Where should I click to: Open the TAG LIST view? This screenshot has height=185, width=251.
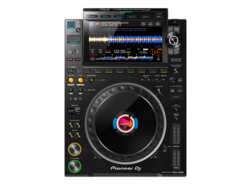tap(119, 16)
